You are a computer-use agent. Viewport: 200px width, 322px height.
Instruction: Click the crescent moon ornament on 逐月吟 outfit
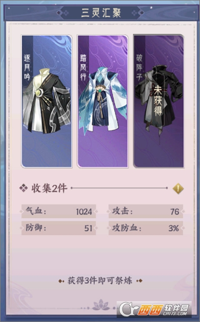pyautogui.click(x=39, y=93)
